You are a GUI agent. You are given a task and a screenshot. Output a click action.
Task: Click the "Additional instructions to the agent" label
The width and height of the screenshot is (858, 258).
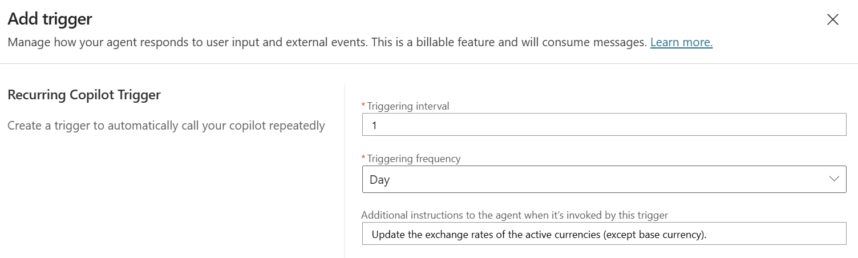[515, 215]
